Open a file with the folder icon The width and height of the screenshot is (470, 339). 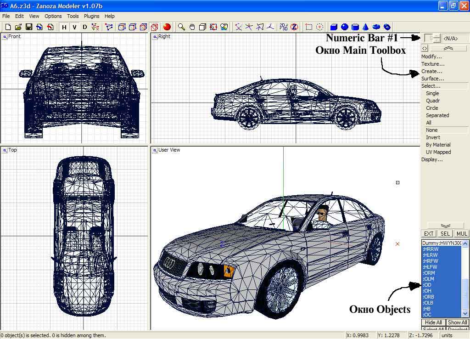pos(18,27)
